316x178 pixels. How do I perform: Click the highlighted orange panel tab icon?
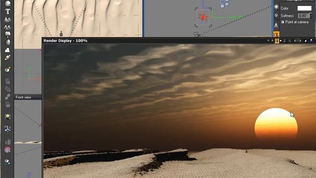click(276, 34)
